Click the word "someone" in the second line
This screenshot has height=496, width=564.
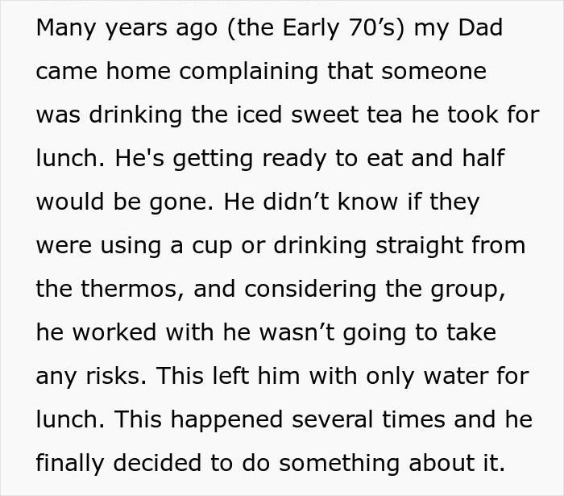pos(436,71)
